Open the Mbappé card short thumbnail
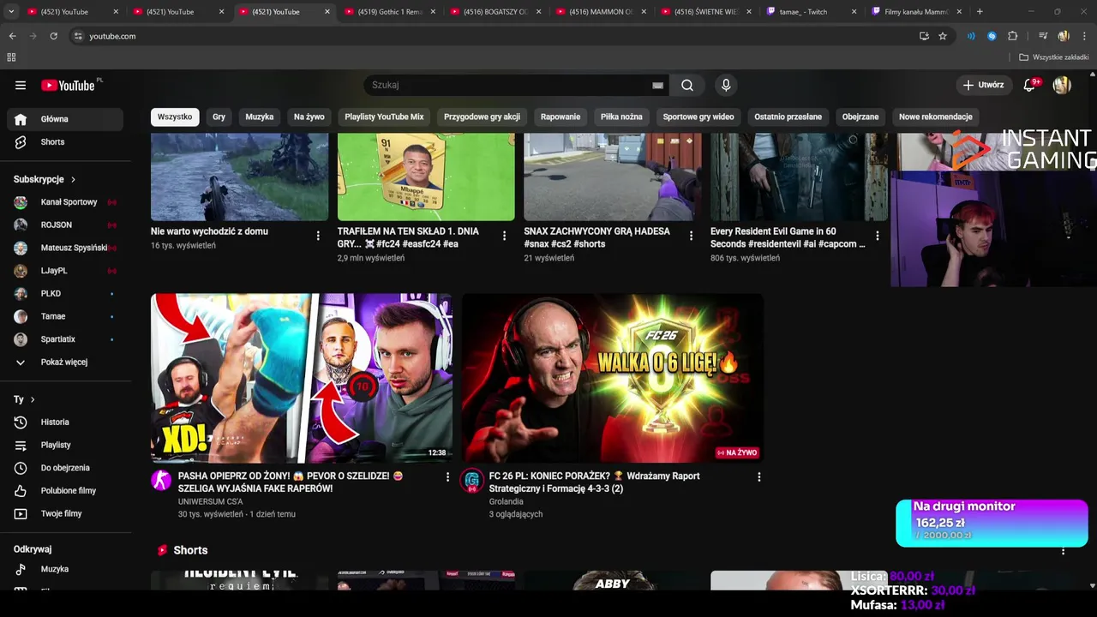 426,177
